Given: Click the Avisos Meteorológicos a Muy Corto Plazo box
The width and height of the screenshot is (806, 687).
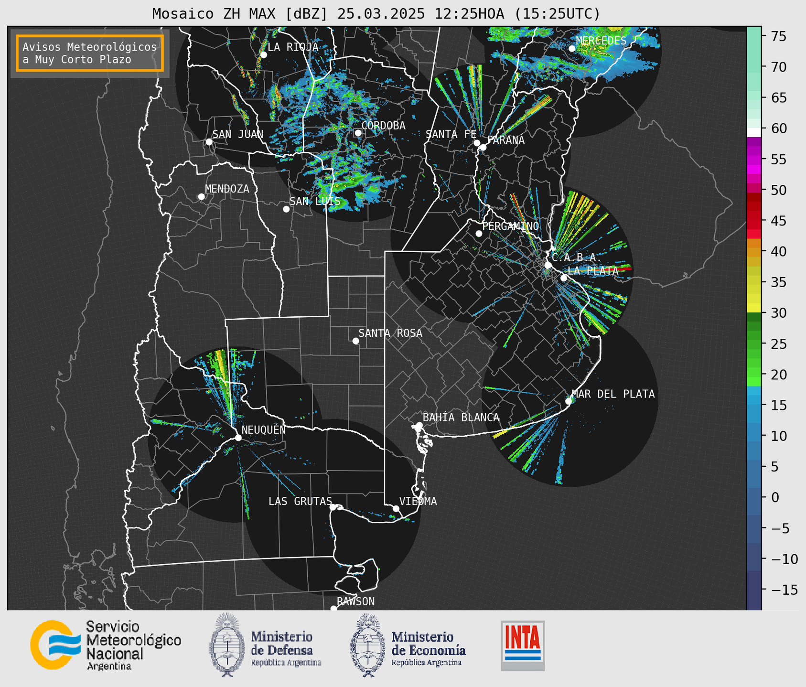Looking at the screenshot, I should pyautogui.click(x=90, y=53).
